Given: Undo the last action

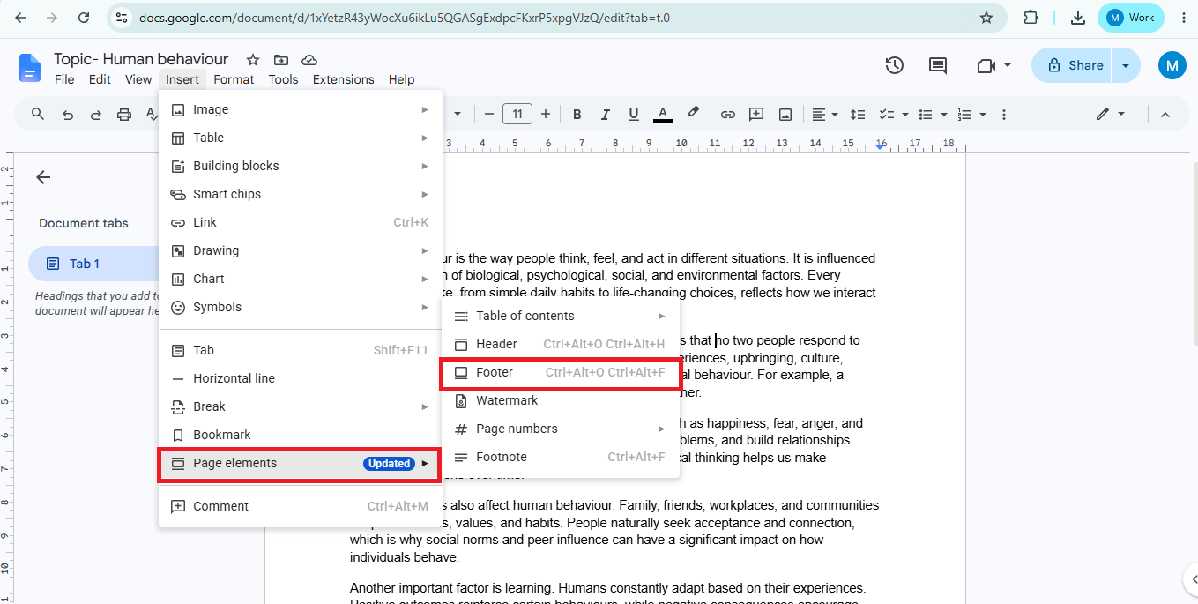Looking at the screenshot, I should pos(67,114).
